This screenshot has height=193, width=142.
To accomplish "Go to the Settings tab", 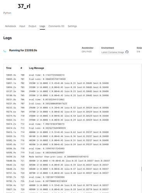I will point(72,26).
